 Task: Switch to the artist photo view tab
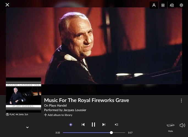point(154,5)
